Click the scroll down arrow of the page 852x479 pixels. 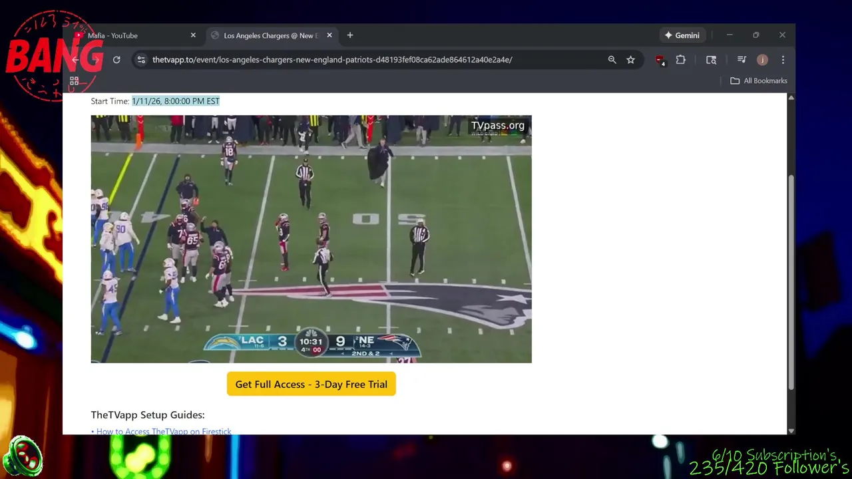coord(791,430)
